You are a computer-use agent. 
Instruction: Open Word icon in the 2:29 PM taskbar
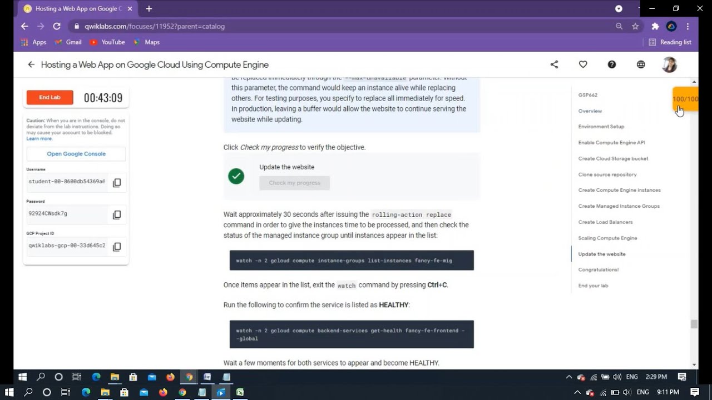pyautogui.click(x=207, y=377)
